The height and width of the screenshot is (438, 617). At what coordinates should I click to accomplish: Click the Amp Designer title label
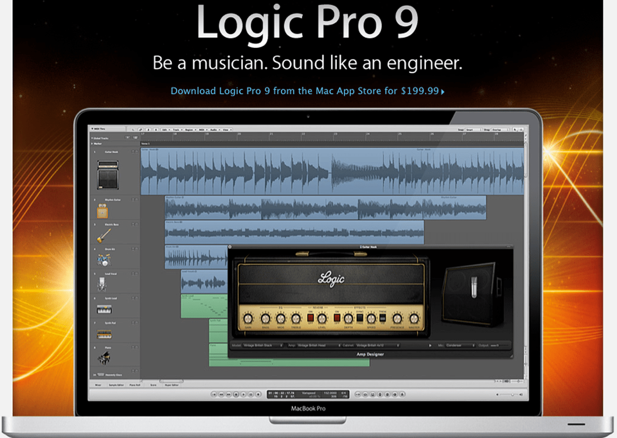point(370,354)
